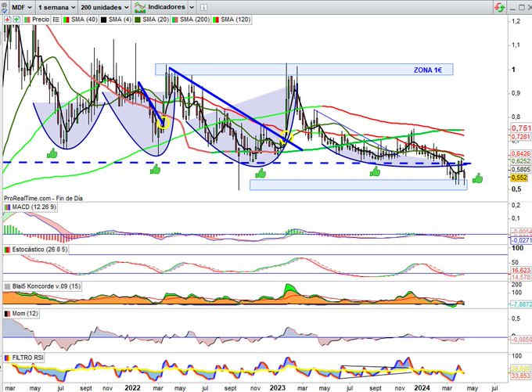This screenshot has height=392, width=532.
Task: Click the 0,7281 price label on axis
Action: point(521,136)
